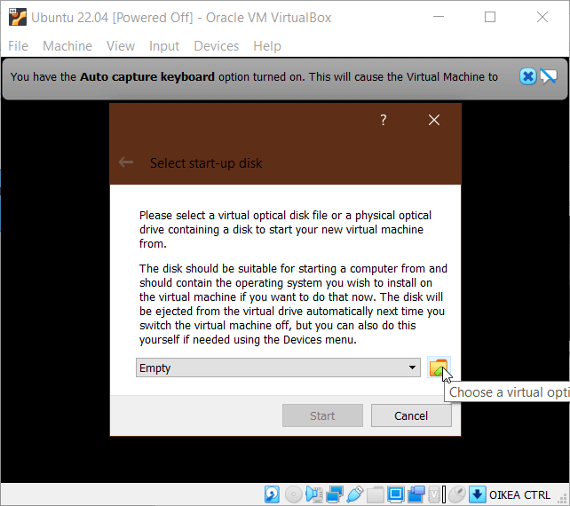Open the audio settings status icon
The height and width of the screenshot is (506, 570).
pos(314,494)
